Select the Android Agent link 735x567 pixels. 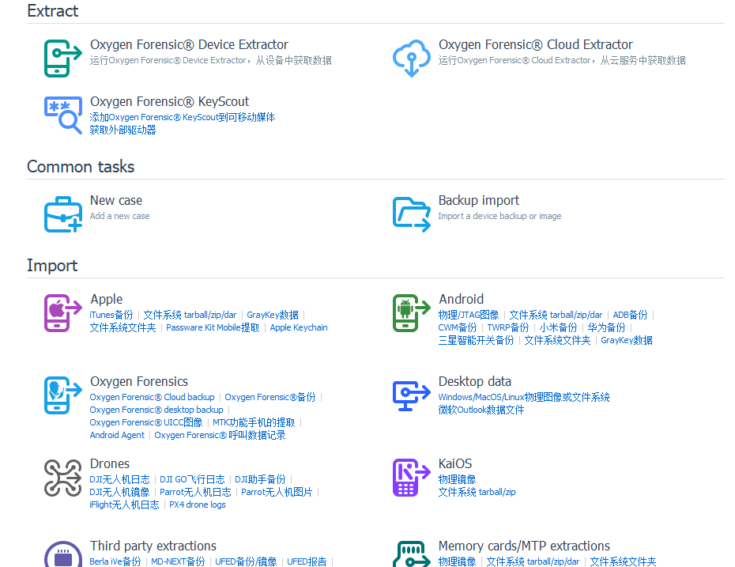117,435
